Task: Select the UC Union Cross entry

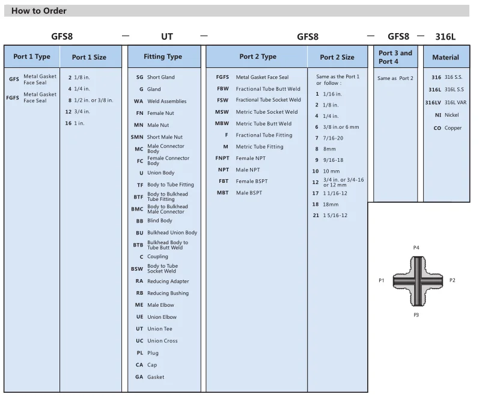Action: click(156, 341)
